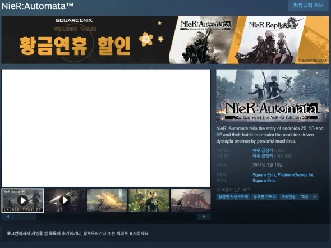Click the 로그인 link at the bottom
Image resolution: width=331 pixels, height=248 pixels.
(12, 233)
